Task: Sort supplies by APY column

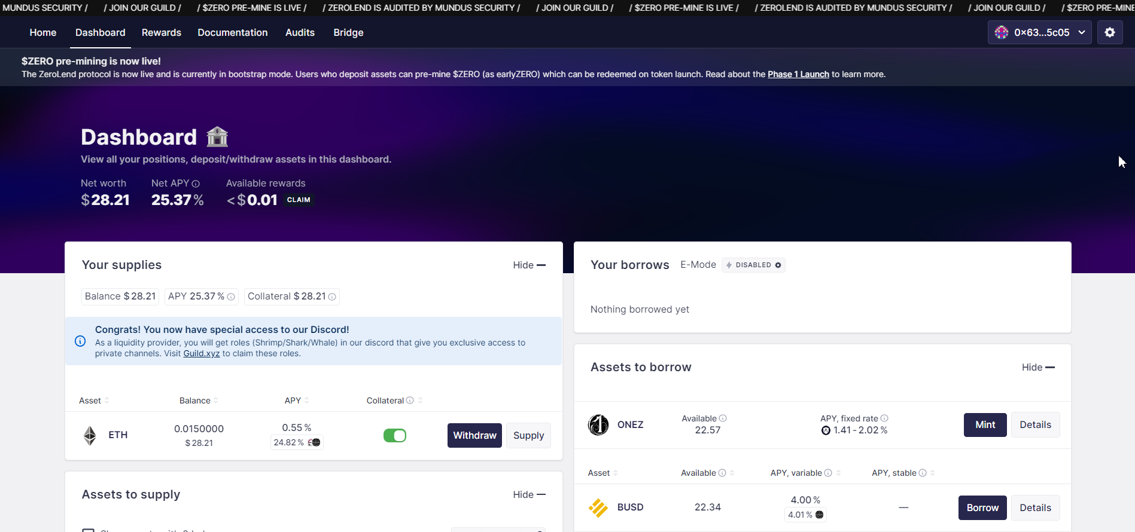Action: point(297,400)
